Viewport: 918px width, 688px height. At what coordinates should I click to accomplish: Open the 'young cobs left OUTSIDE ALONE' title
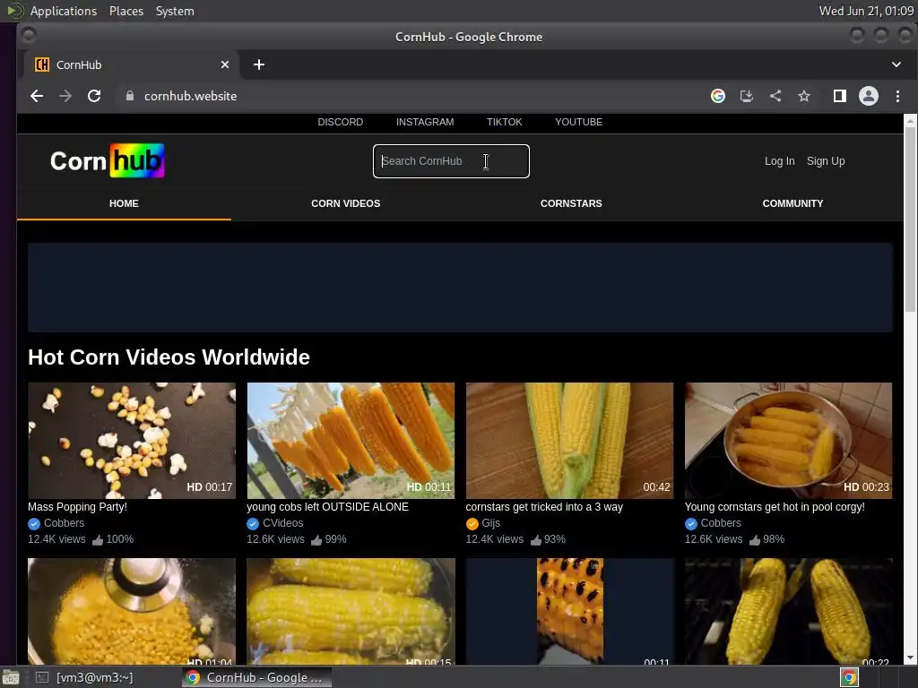[327, 507]
